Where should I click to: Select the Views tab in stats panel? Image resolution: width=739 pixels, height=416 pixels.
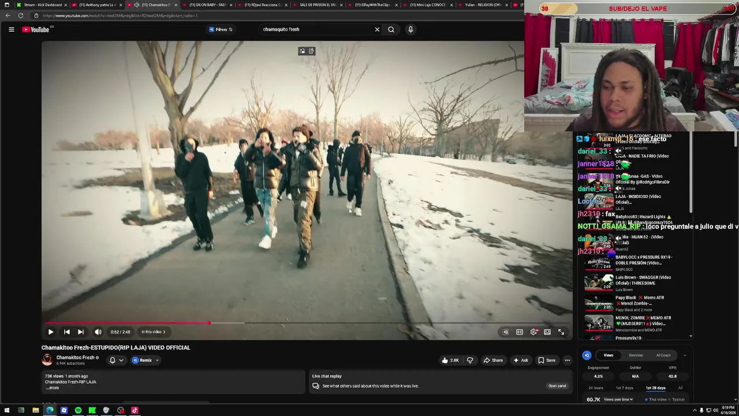point(609,355)
